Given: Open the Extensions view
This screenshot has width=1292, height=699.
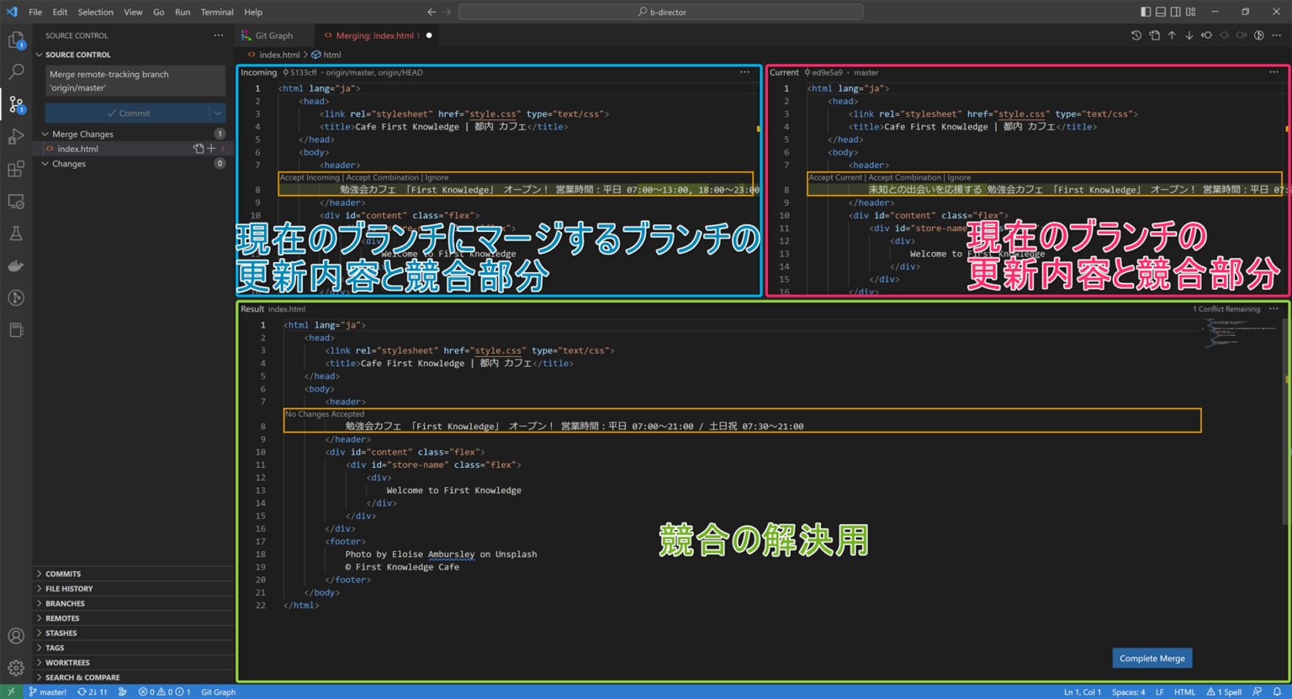Looking at the screenshot, I should 16,170.
